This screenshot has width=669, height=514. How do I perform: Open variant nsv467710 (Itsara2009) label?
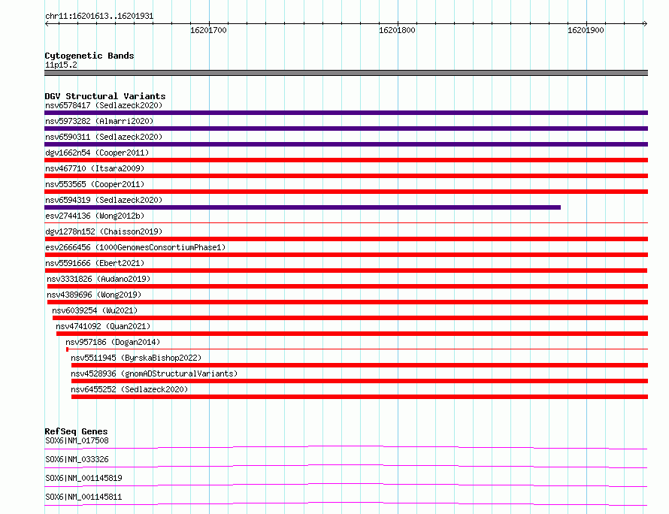click(95, 168)
